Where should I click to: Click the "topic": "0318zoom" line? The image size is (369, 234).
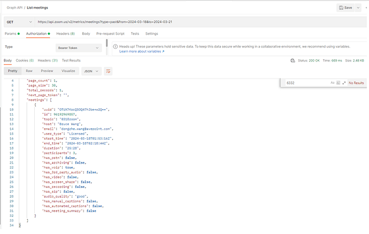pos(61,119)
